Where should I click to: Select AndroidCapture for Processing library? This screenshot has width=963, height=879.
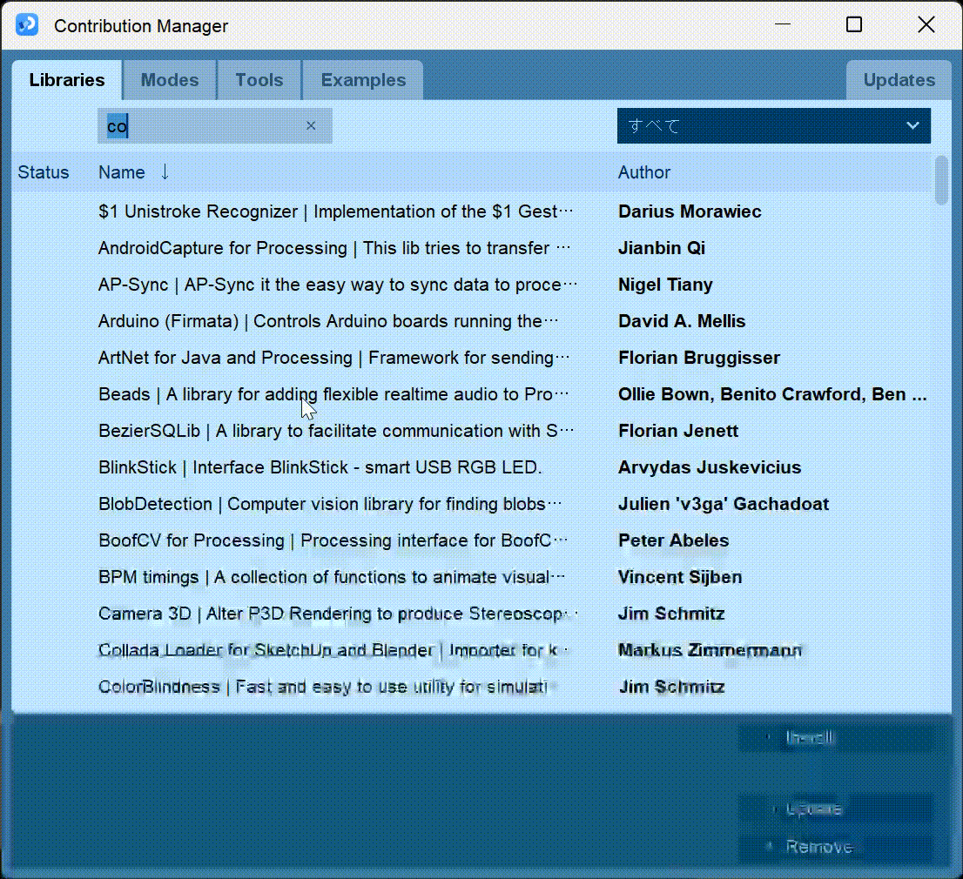click(472, 248)
